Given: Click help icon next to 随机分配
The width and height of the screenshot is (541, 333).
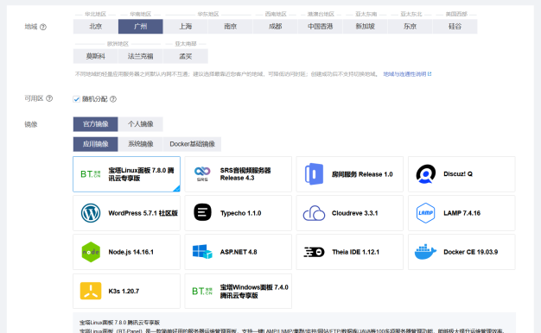Looking at the screenshot, I should tap(113, 99).
